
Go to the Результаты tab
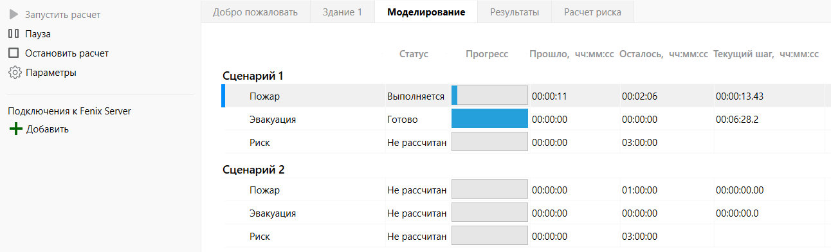(515, 12)
